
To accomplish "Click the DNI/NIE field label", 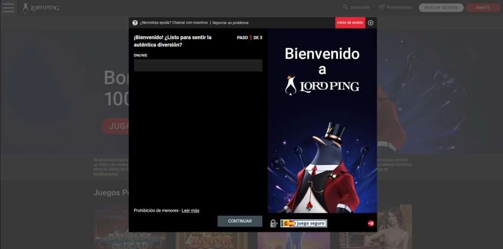I will tap(140, 55).
